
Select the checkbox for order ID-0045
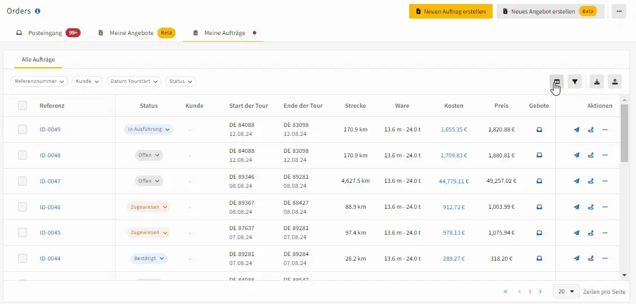[x=23, y=233]
